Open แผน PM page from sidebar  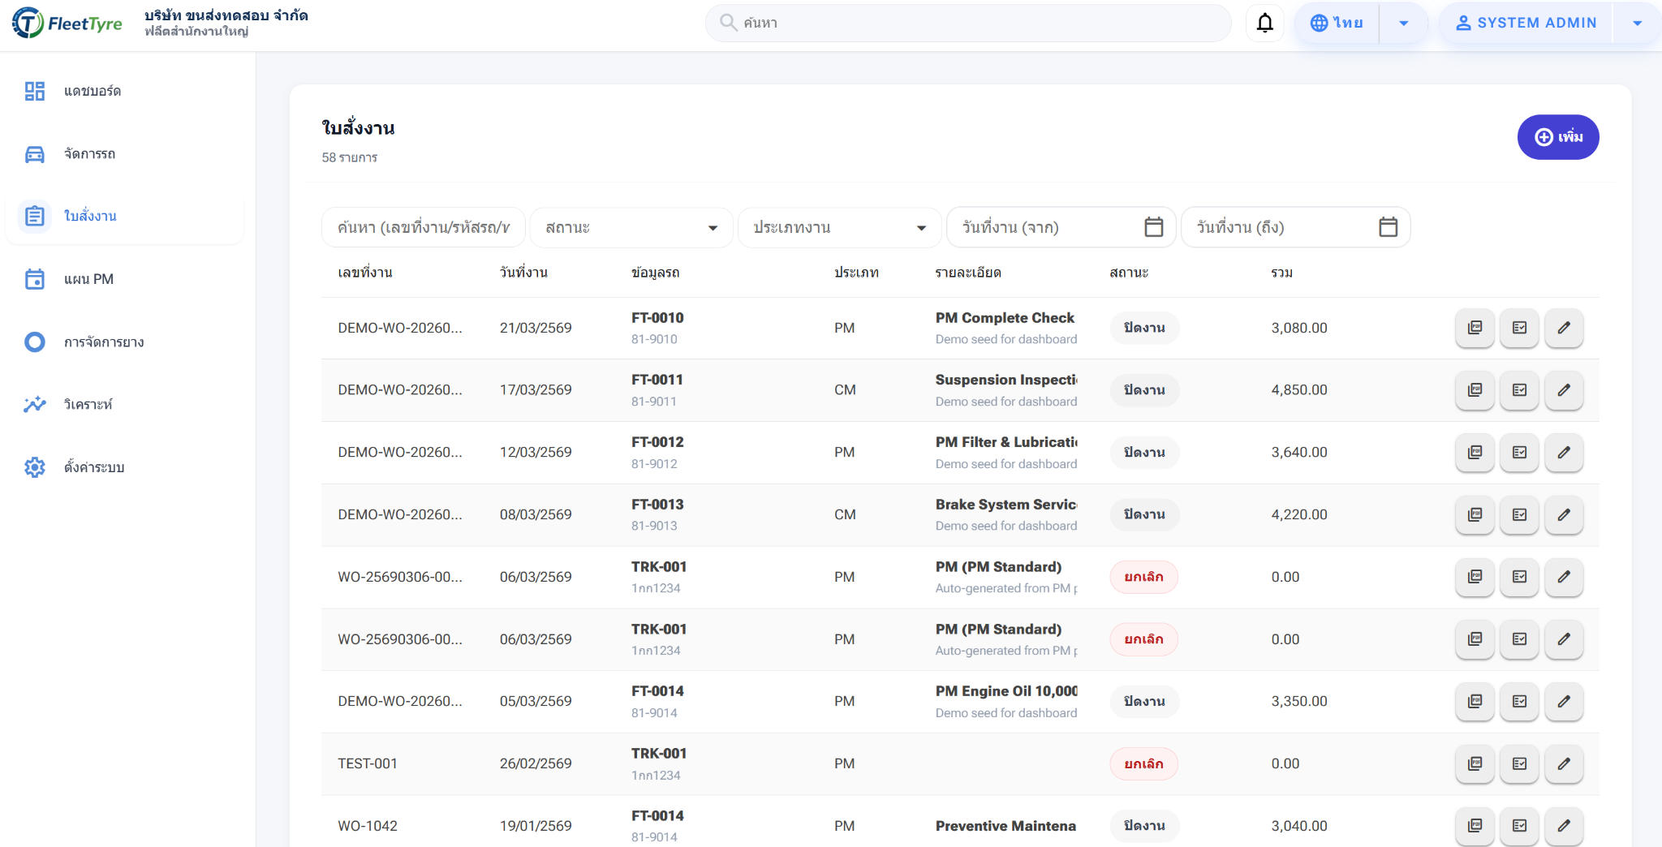coord(88,279)
